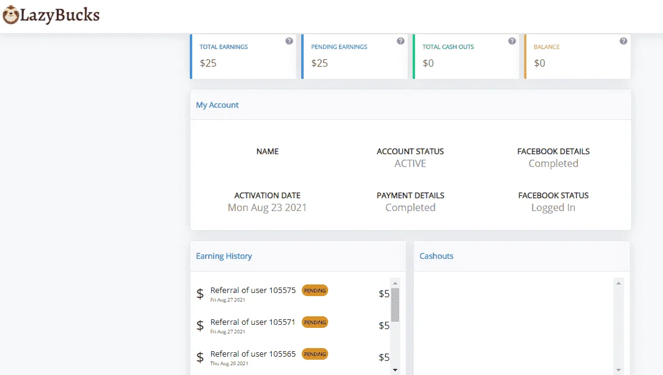This screenshot has width=663, height=375.
Task: Open help icon on Pending Earnings card
Action: [x=400, y=41]
